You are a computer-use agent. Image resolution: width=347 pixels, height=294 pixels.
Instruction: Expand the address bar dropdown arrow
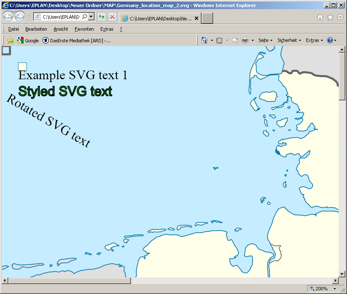click(91, 17)
